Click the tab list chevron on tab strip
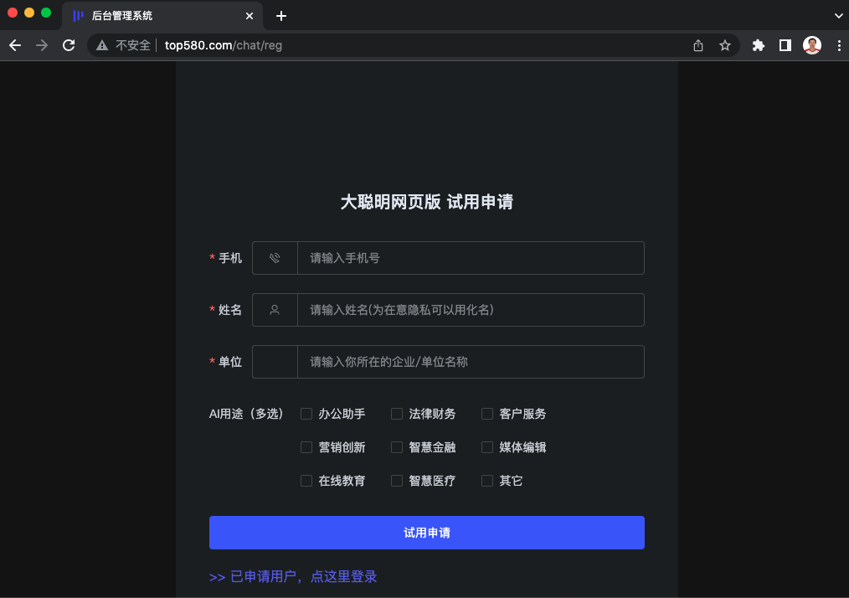This screenshot has height=598, width=849. click(838, 16)
